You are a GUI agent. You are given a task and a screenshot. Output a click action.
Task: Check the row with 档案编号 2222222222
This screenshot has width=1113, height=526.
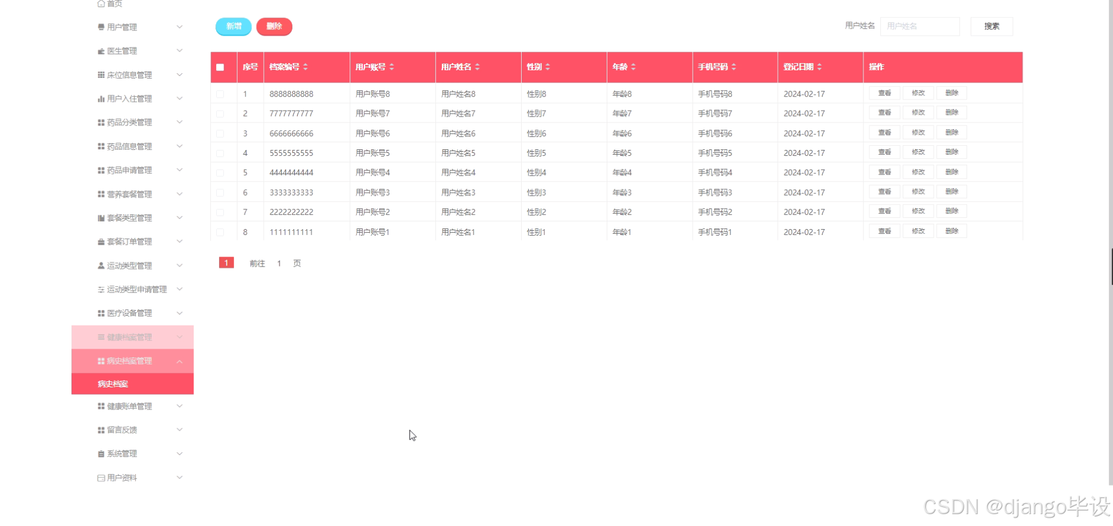click(220, 212)
